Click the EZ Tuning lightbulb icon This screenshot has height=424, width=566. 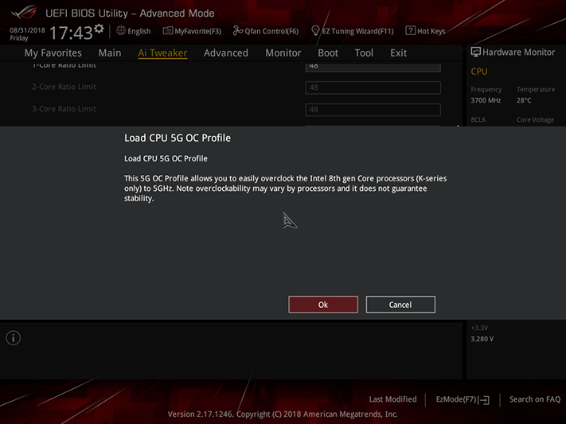click(315, 31)
